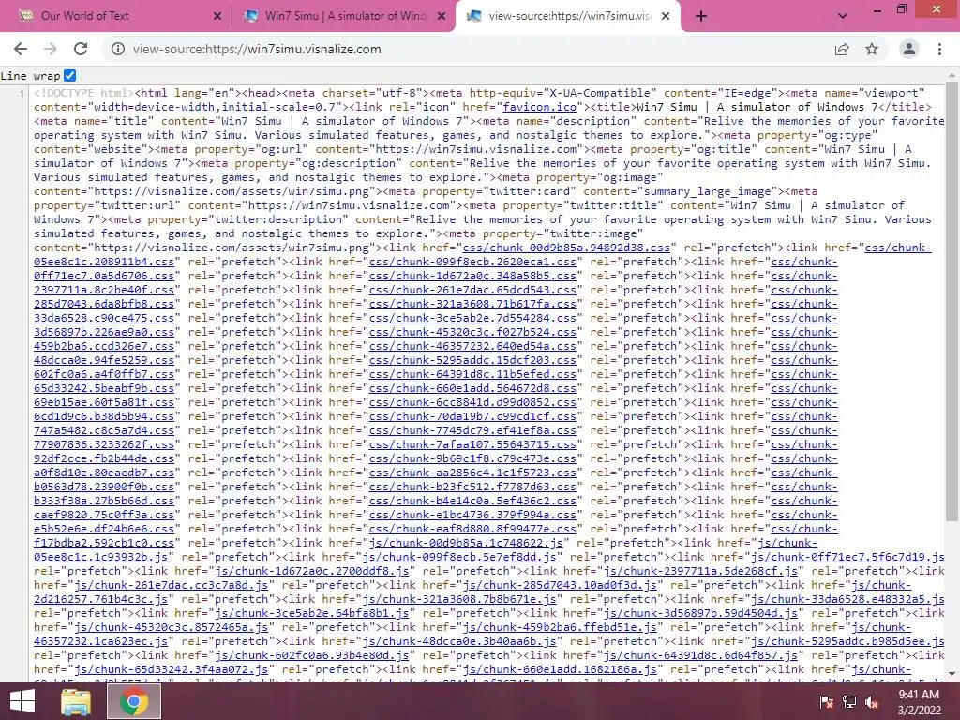Image resolution: width=960 pixels, height=720 pixels.
Task: Open css/chunk-b23fc512.f7787d63.css link
Action: [472, 487]
